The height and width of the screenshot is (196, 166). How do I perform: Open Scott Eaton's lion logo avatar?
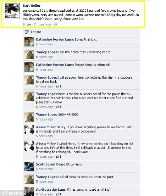tap(29, 167)
